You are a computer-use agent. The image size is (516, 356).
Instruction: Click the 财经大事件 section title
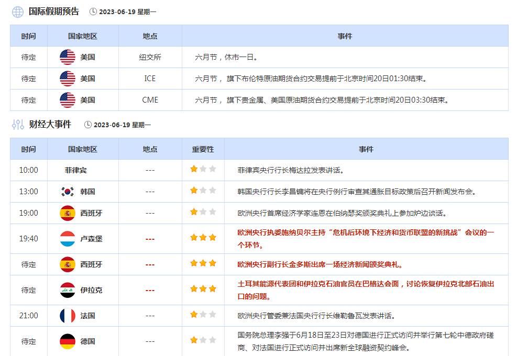pos(50,125)
